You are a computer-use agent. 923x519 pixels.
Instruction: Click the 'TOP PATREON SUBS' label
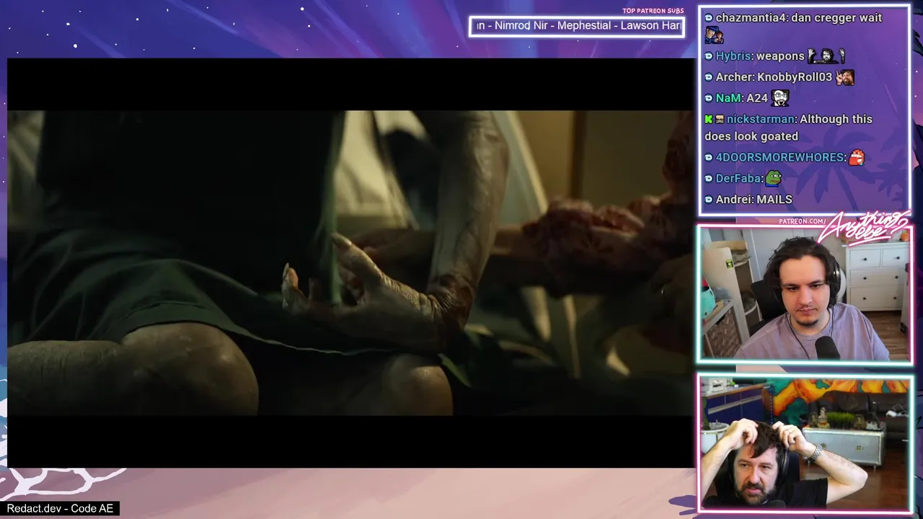click(x=653, y=11)
